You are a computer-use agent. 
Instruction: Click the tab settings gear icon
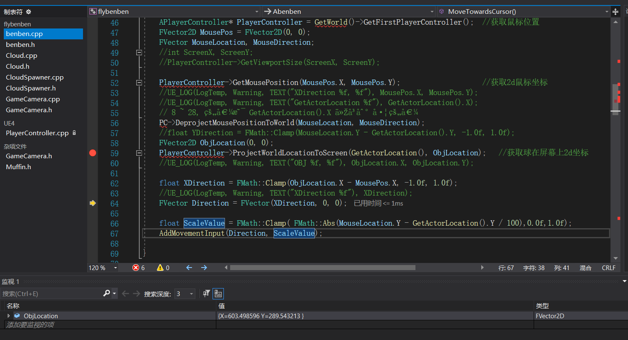click(x=29, y=12)
